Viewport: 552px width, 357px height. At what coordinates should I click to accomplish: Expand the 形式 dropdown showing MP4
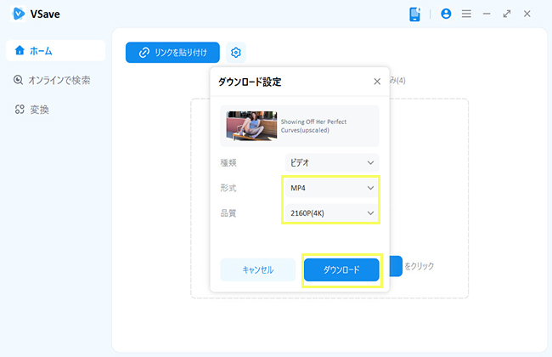331,187
